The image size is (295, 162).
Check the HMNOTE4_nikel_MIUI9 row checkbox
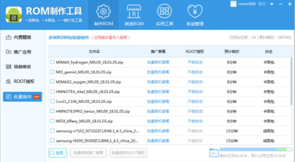click(x=52, y=92)
